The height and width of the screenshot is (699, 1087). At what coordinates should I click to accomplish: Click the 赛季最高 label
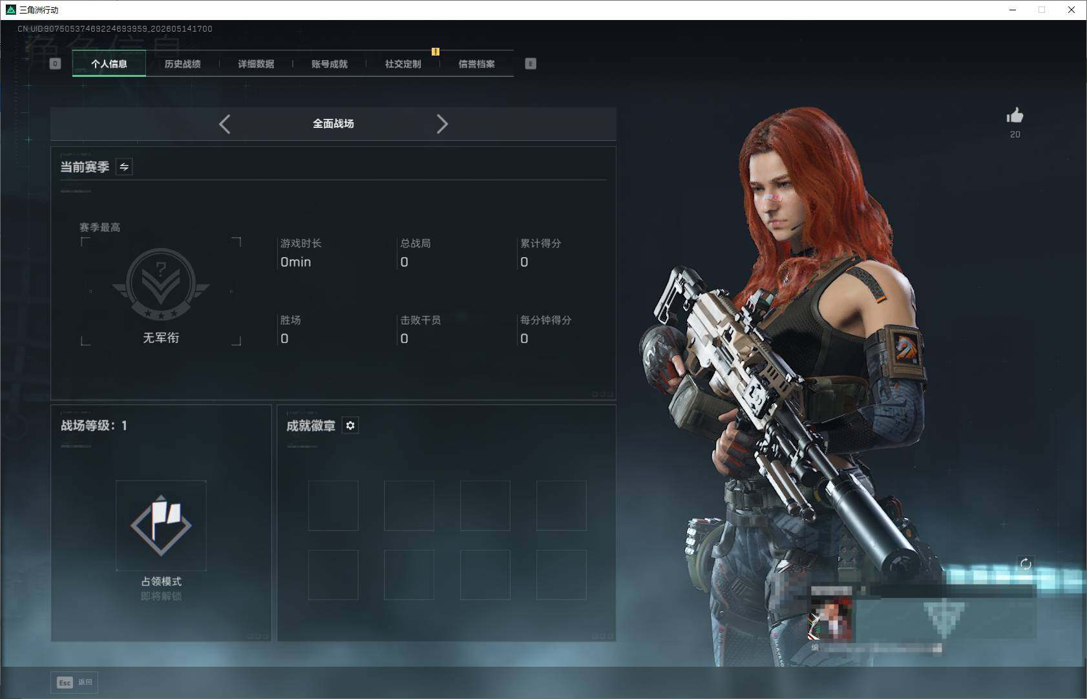click(x=100, y=227)
